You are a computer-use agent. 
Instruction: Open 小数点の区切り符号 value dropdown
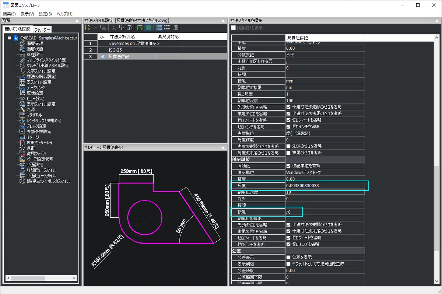coord(325,61)
